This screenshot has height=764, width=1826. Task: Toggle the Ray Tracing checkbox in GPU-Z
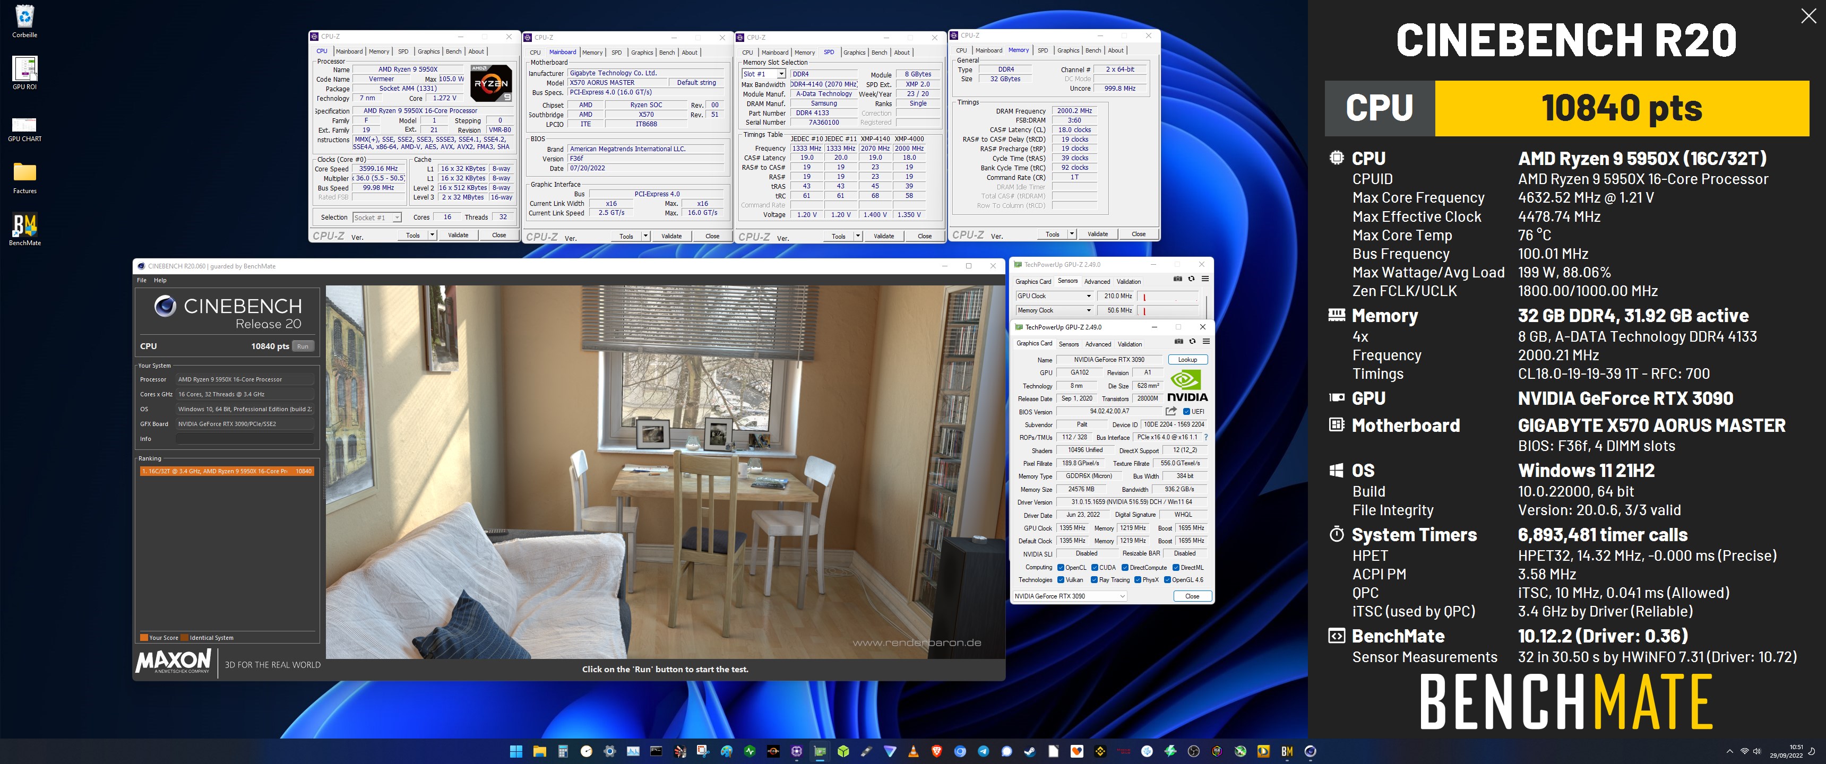(1095, 580)
